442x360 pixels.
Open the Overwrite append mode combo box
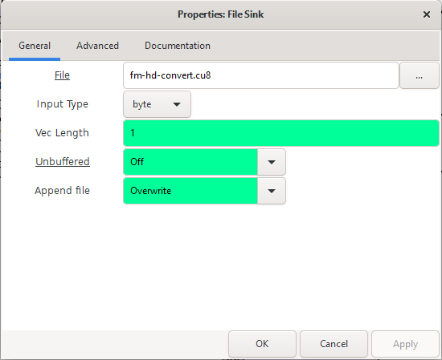pos(204,191)
